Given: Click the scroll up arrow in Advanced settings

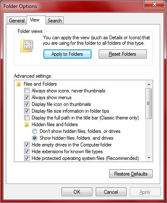Looking at the screenshot, I should click(x=149, y=84).
